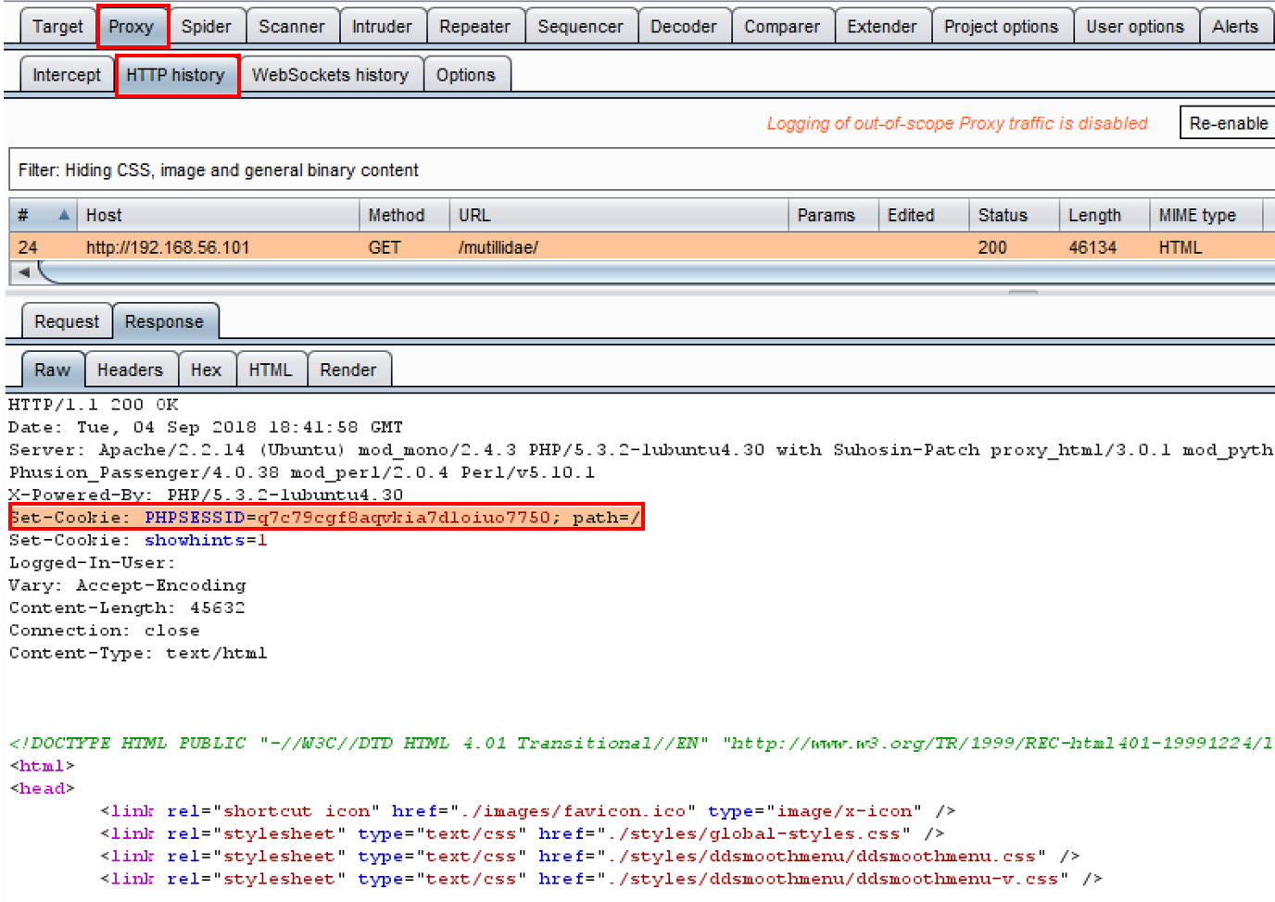Open the Intruder tab
This screenshot has height=902, width=1275.
click(x=381, y=27)
